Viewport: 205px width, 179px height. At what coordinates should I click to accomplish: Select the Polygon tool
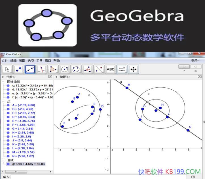(x=53, y=69)
